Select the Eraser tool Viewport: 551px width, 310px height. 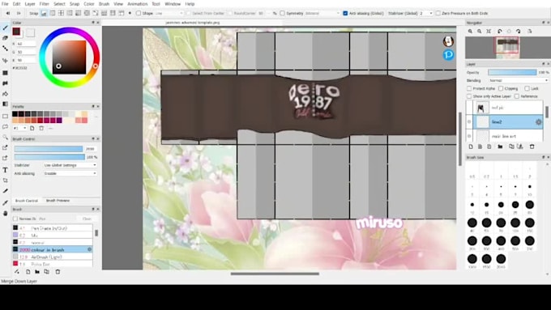click(x=6, y=38)
